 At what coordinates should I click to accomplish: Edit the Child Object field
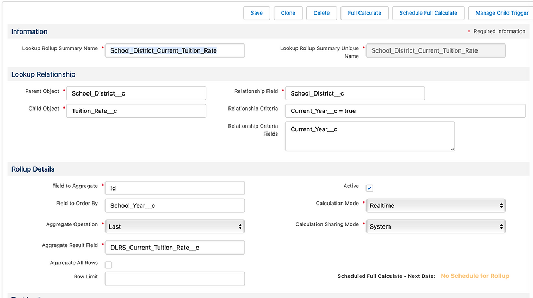click(x=136, y=111)
